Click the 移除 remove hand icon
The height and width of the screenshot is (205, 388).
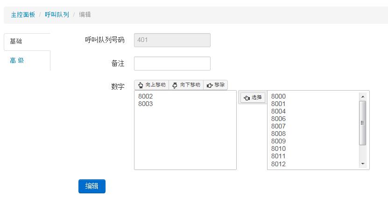click(210, 85)
